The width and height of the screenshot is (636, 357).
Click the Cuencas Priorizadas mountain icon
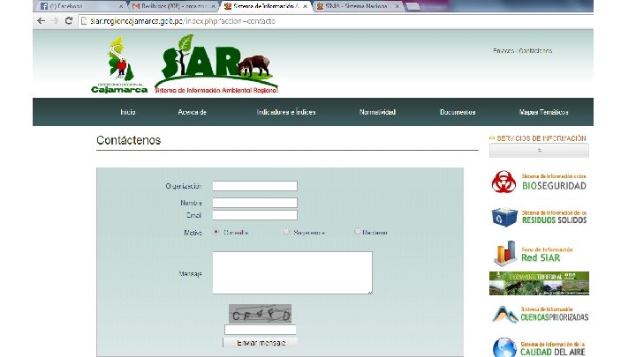(505, 315)
